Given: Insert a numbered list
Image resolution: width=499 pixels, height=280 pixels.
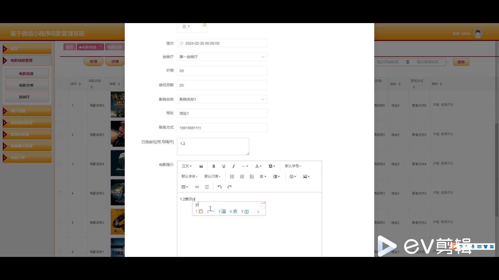Looking at the screenshot, I should [x=242, y=177].
